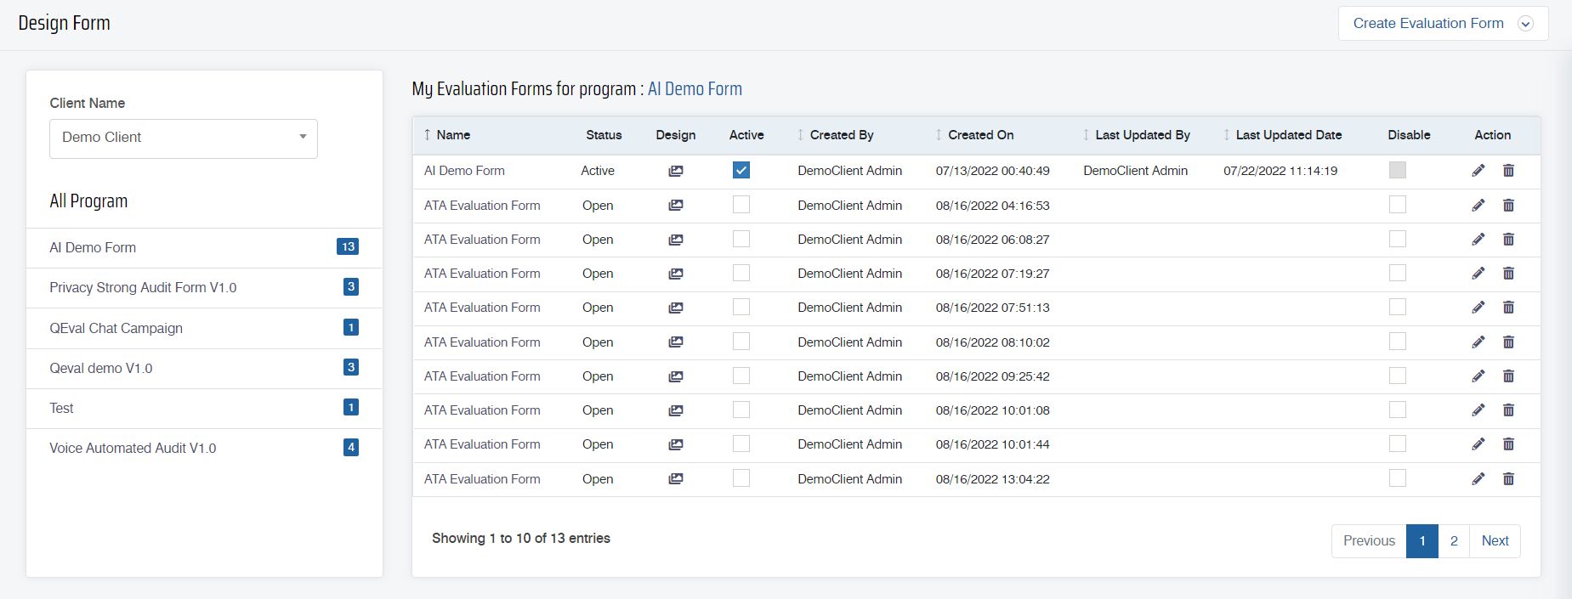Open the Client Name dropdown

tap(184, 138)
